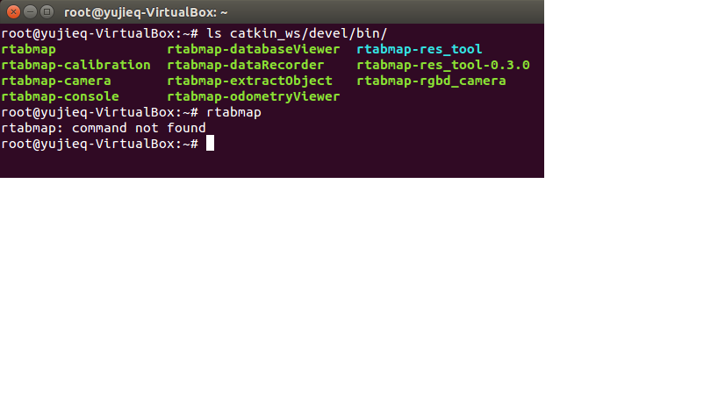Click the rtabmap-databaseViewer entry
This screenshot has width=718, height=403.
click(253, 49)
